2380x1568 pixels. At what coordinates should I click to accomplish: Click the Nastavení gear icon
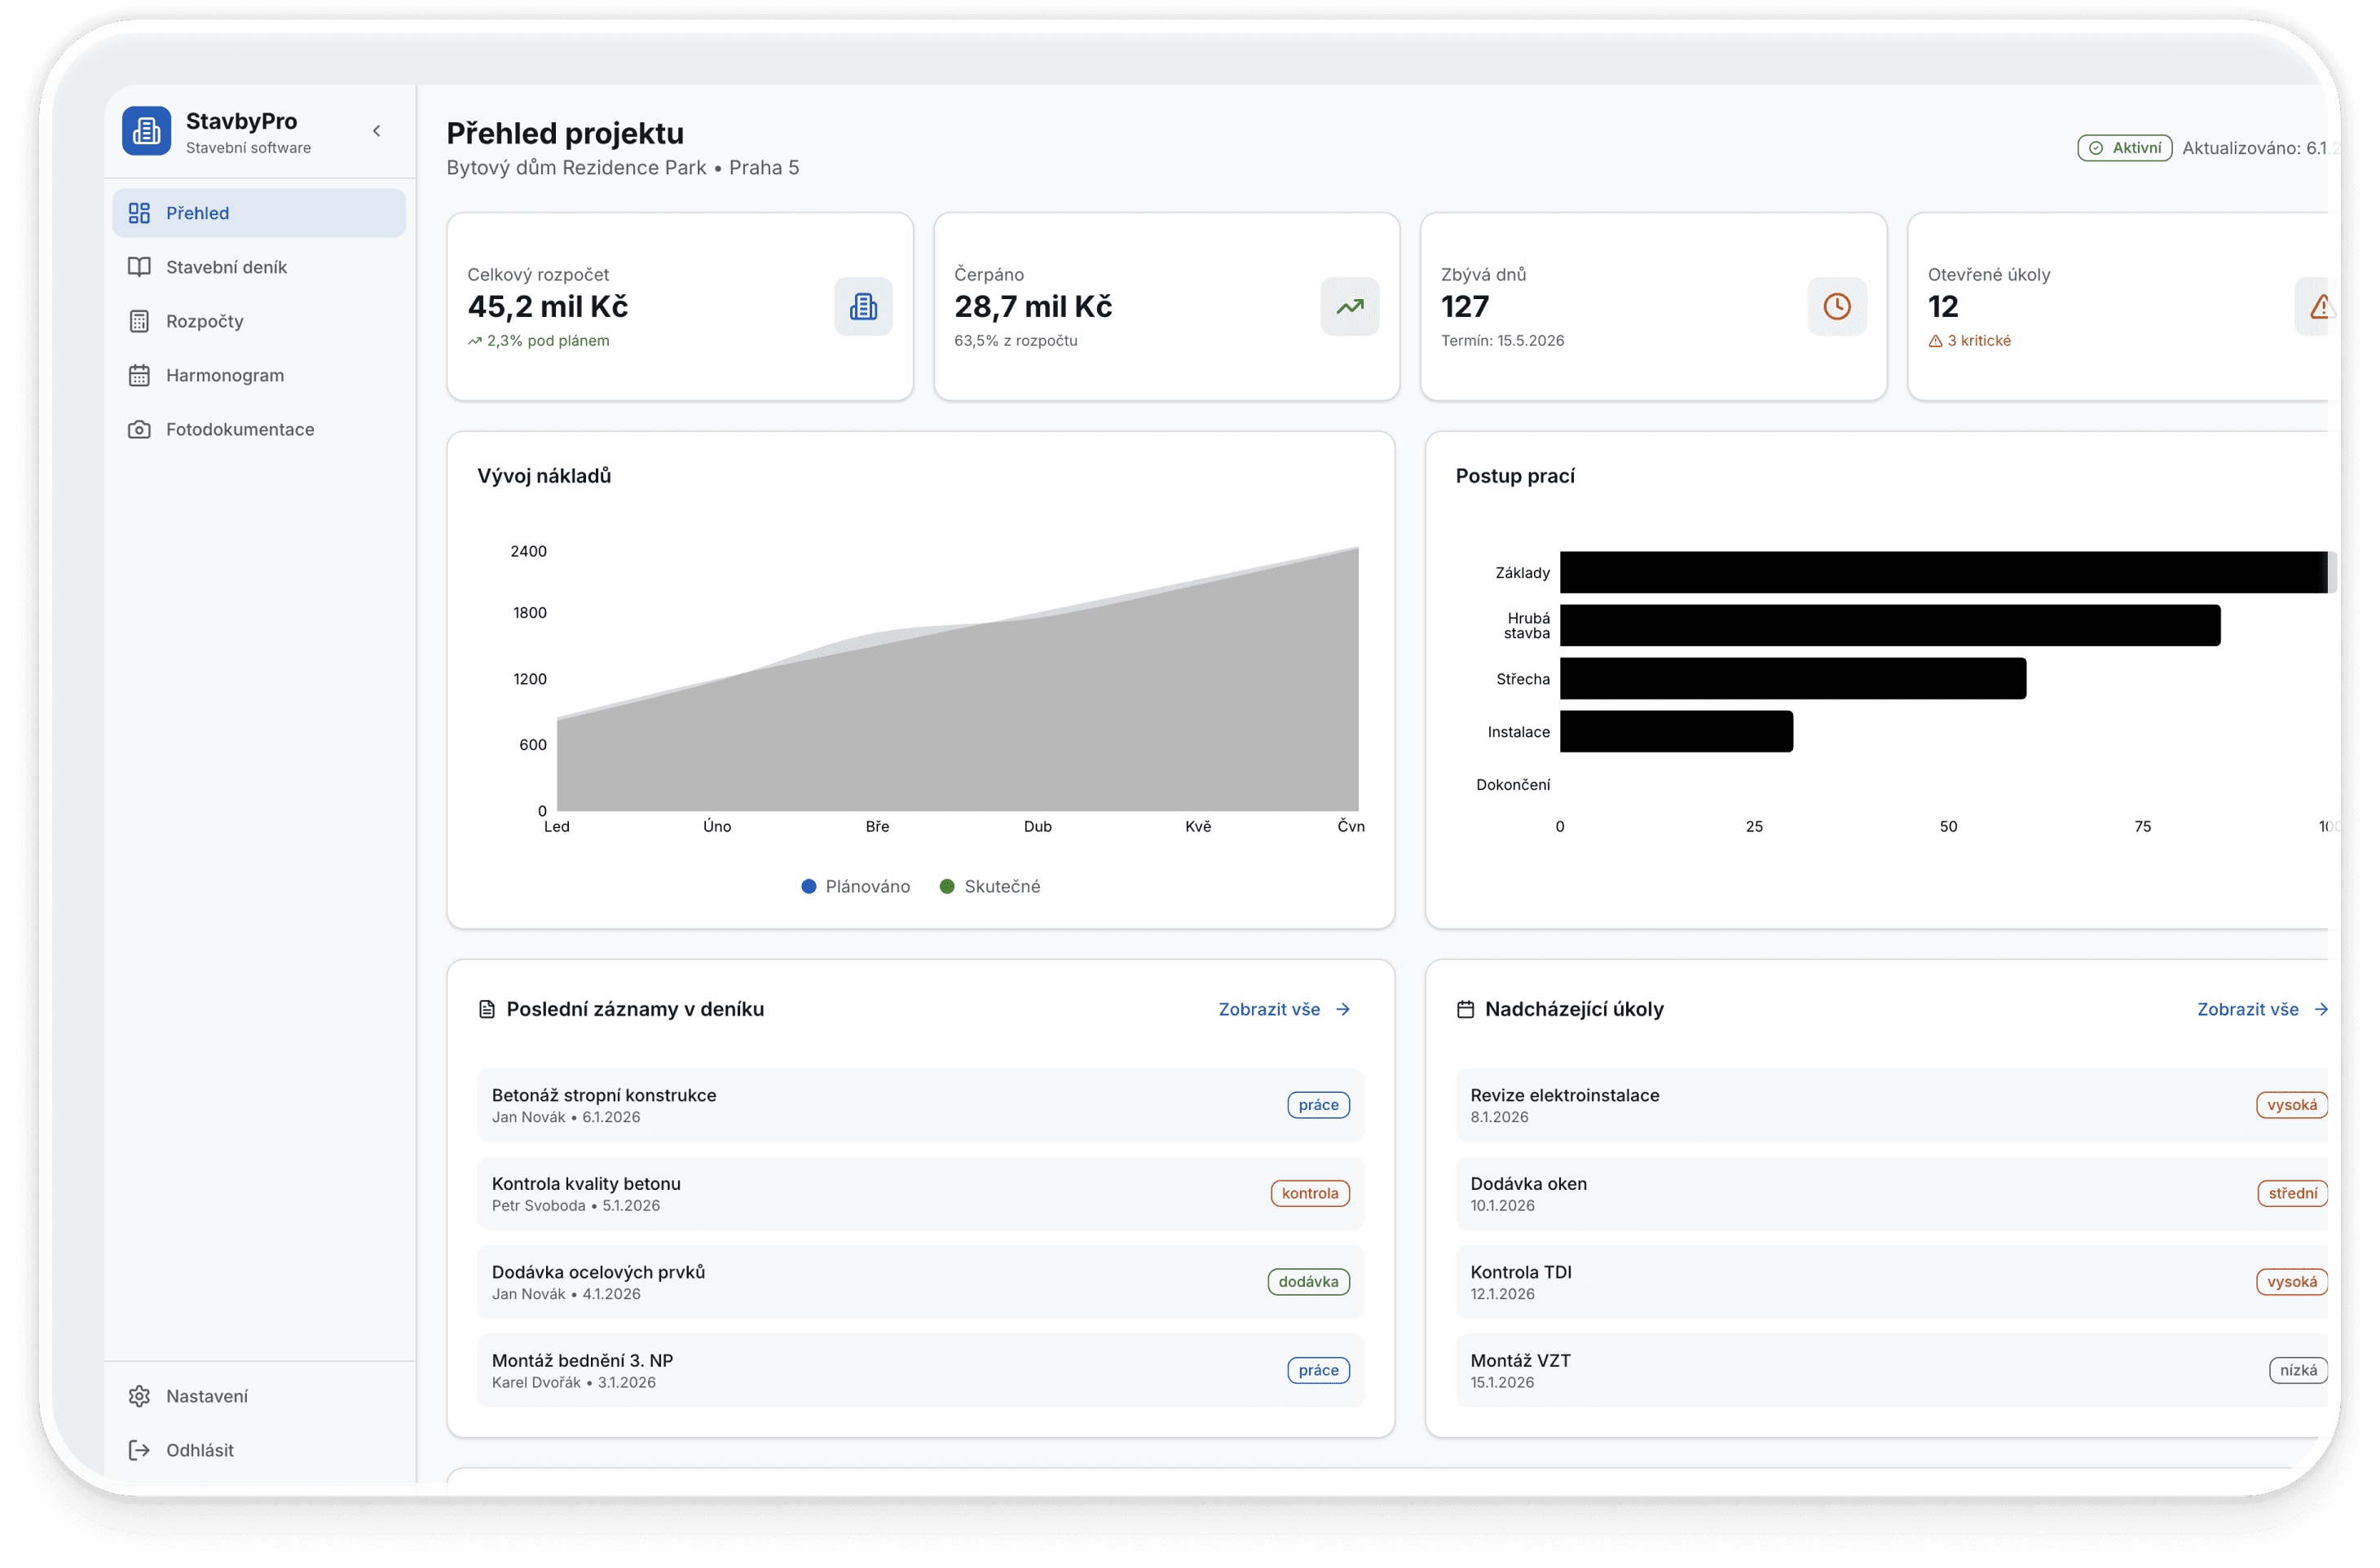pyautogui.click(x=139, y=1396)
